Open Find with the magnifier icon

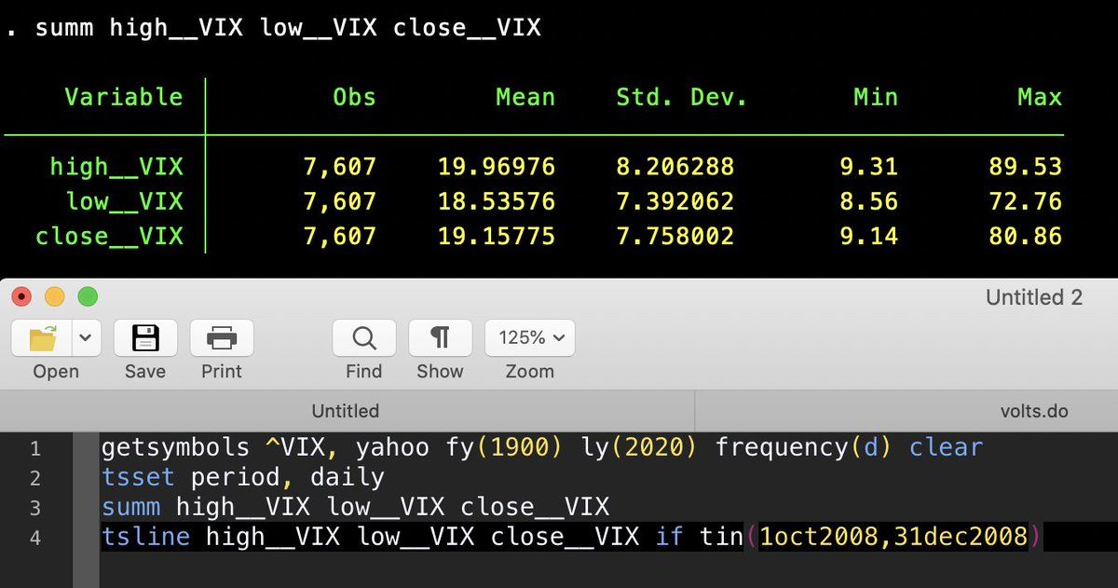coord(363,338)
